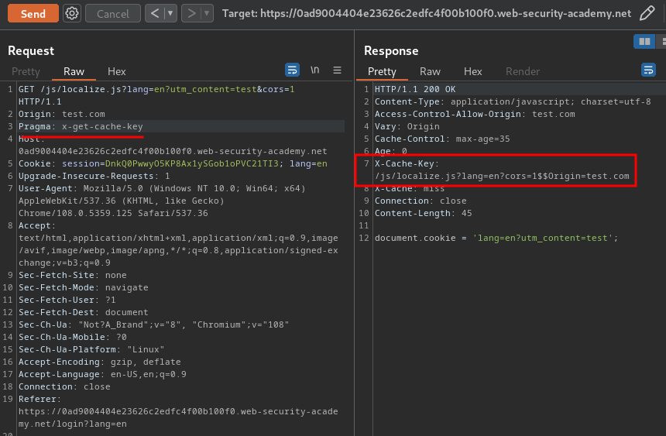The image size is (666, 436).
Task: Click the document.cookie response body line
Action: (496, 238)
